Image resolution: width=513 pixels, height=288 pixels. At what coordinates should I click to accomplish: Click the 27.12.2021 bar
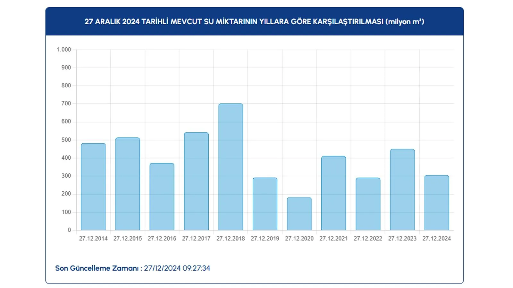click(333, 193)
